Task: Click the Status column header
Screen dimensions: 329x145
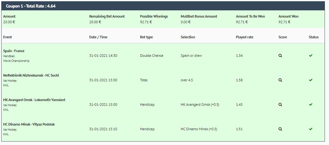Action: click(x=314, y=37)
